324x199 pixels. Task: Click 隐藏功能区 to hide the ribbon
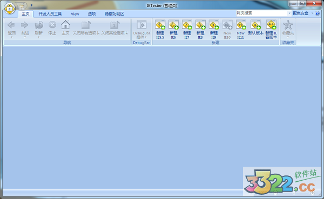pyautogui.click(x=114, y=14)
